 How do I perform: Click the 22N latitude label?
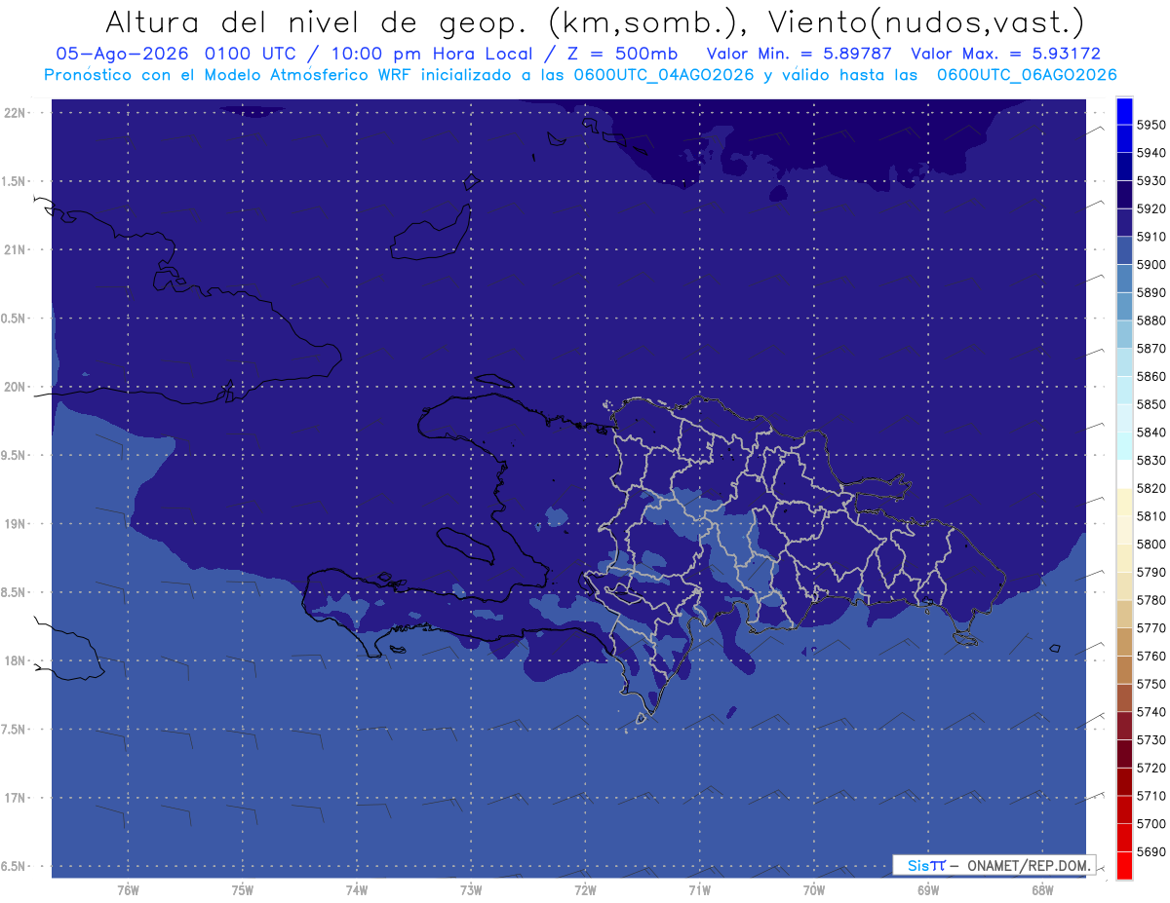point(15,113)
